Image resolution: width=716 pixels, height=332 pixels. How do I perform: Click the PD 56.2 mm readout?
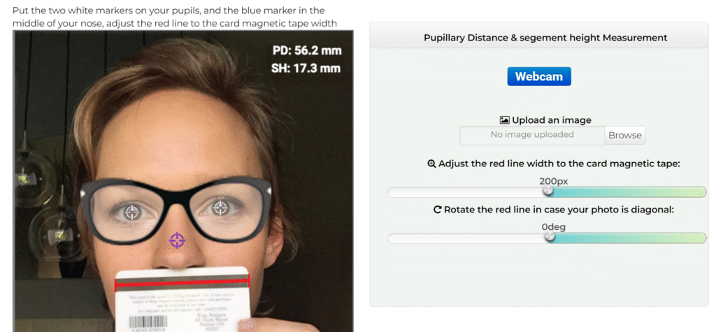(306, 51)
